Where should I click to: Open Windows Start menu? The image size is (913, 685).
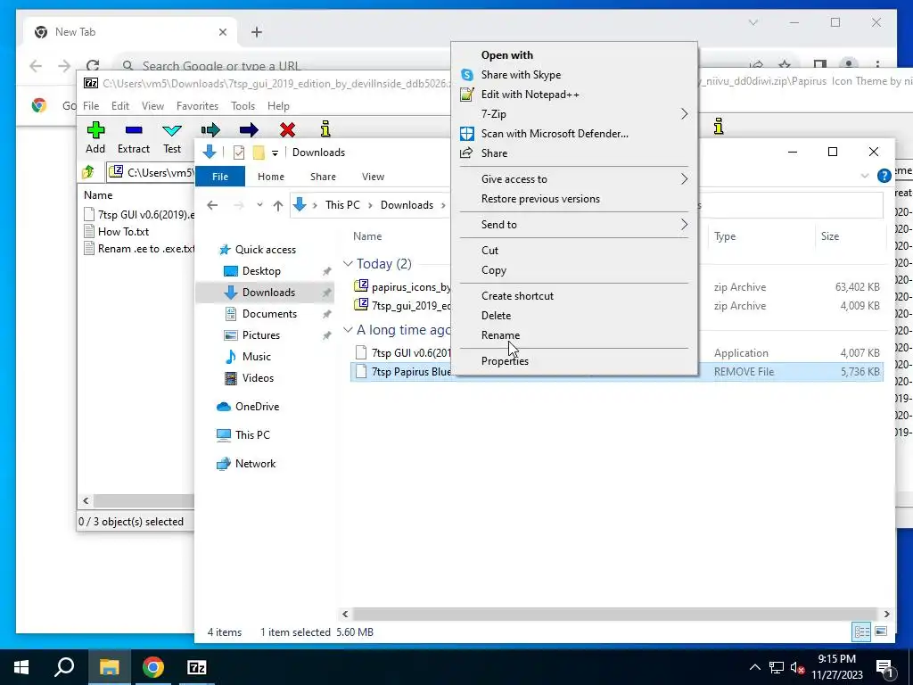[x=21, y=667]
